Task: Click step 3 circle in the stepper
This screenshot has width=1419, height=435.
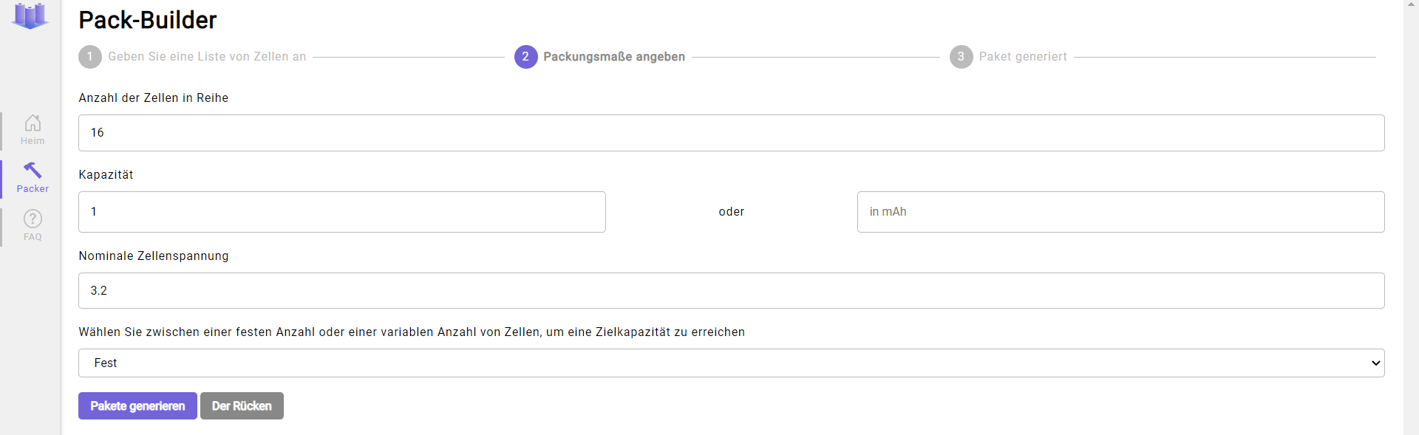Action: pyautogui.click(x=962, y=57)
